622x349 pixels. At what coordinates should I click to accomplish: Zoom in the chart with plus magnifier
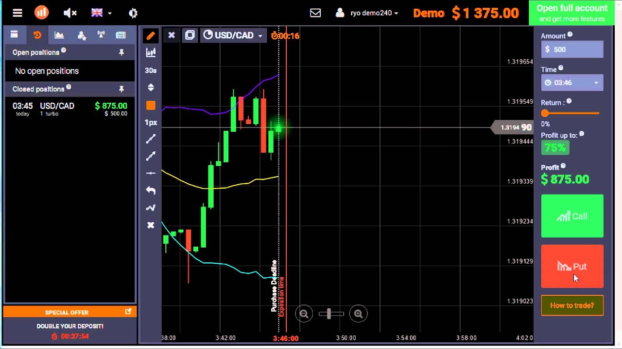point(359,314)
